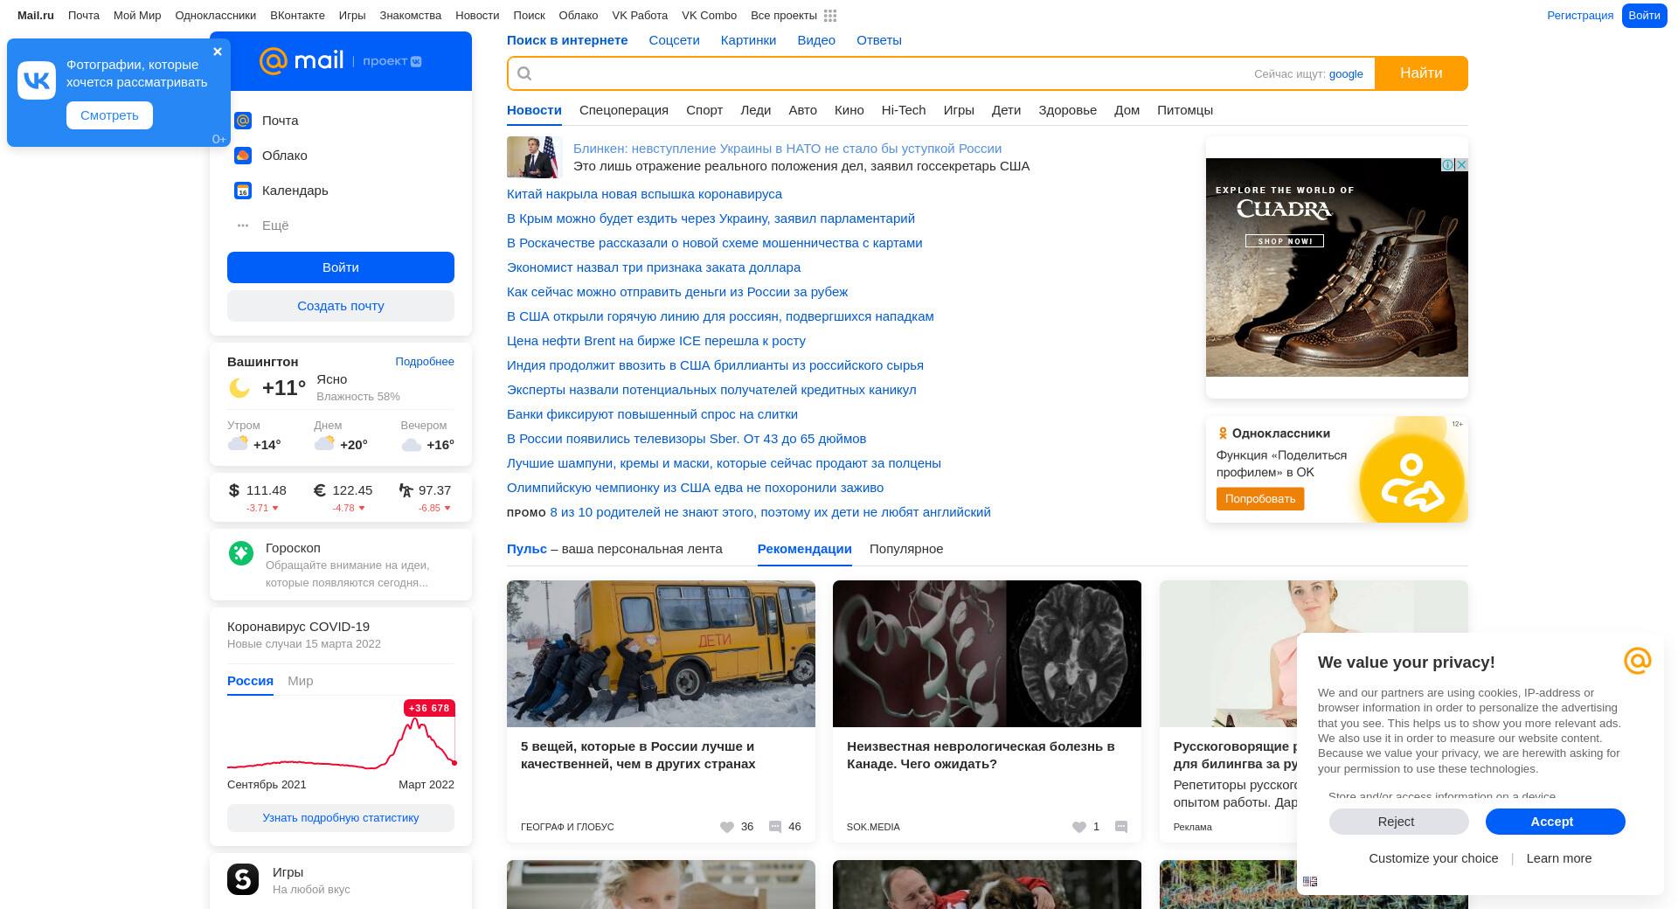Open the Canada neurological disease article thumbnail
Screen dimensions: 1678x909
point(987,654)
